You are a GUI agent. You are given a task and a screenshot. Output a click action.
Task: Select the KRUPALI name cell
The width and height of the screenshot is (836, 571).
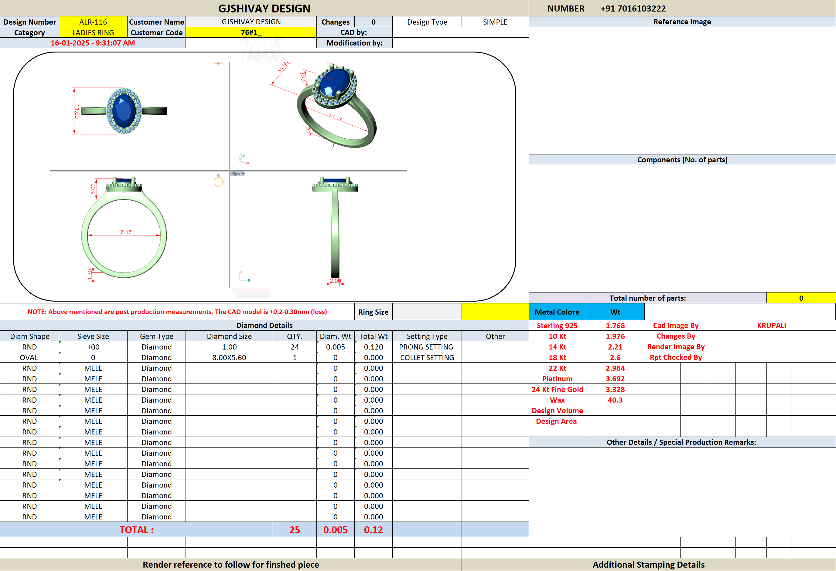(x=771, y=325)
